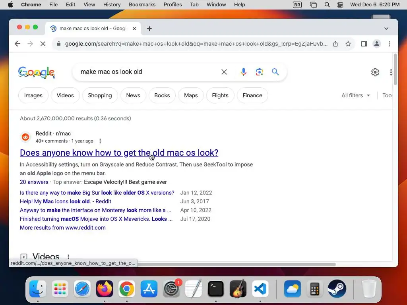Open the Bookmarks menu
The image size is (407, 305).
(x=142, y=5)
